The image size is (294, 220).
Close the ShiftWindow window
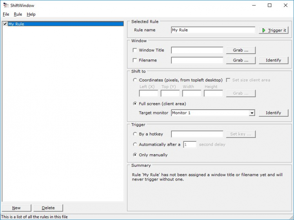[x=285, y=5]
